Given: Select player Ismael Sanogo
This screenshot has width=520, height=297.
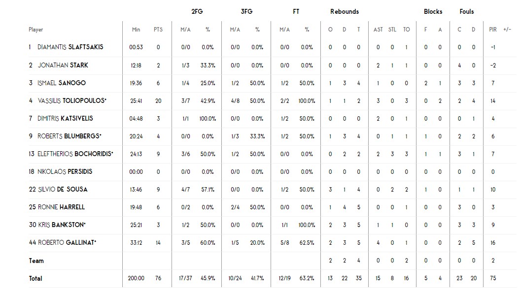Looking at the screenshot, I should pyautogui.click(x=62, y=83).
